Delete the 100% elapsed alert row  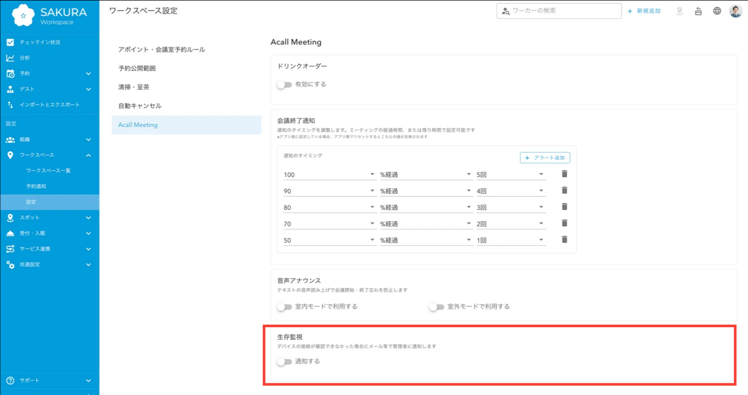click(x=565, y=174)
